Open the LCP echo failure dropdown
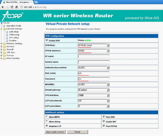 click(x=94, y=106)
